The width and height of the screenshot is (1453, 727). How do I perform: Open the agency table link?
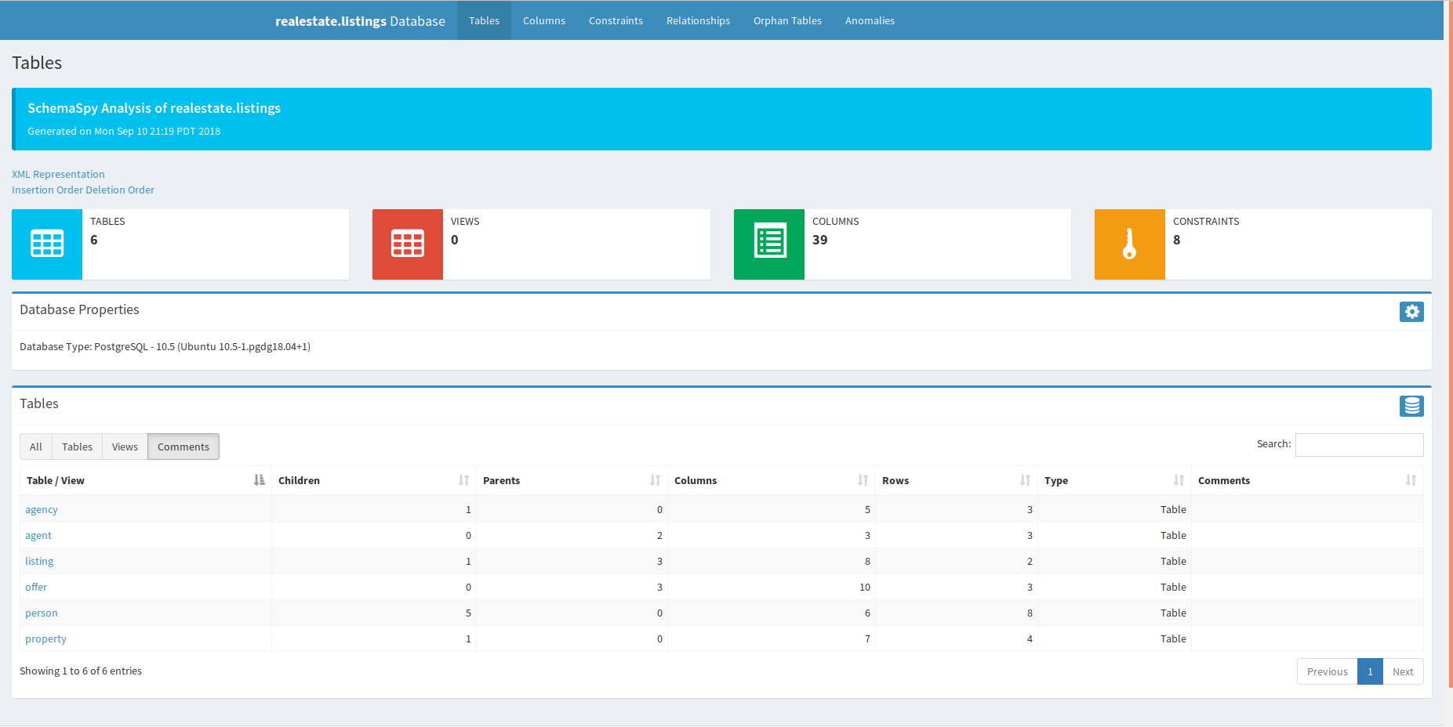click(x=42, y=509)
